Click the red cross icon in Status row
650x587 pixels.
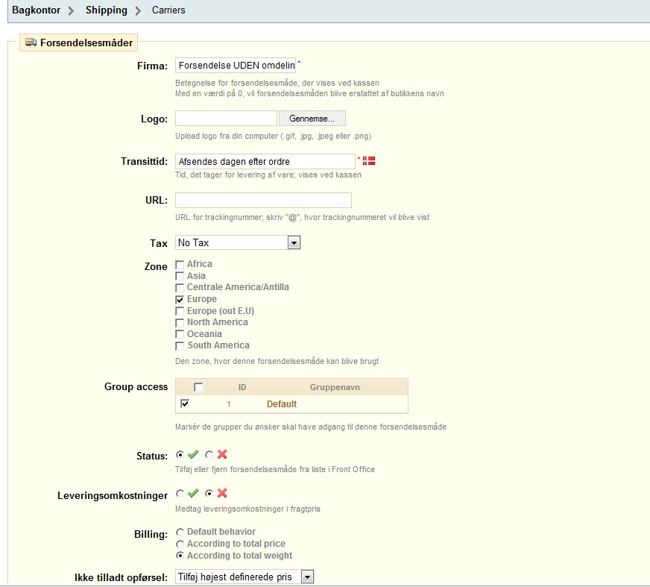[222, 454]
